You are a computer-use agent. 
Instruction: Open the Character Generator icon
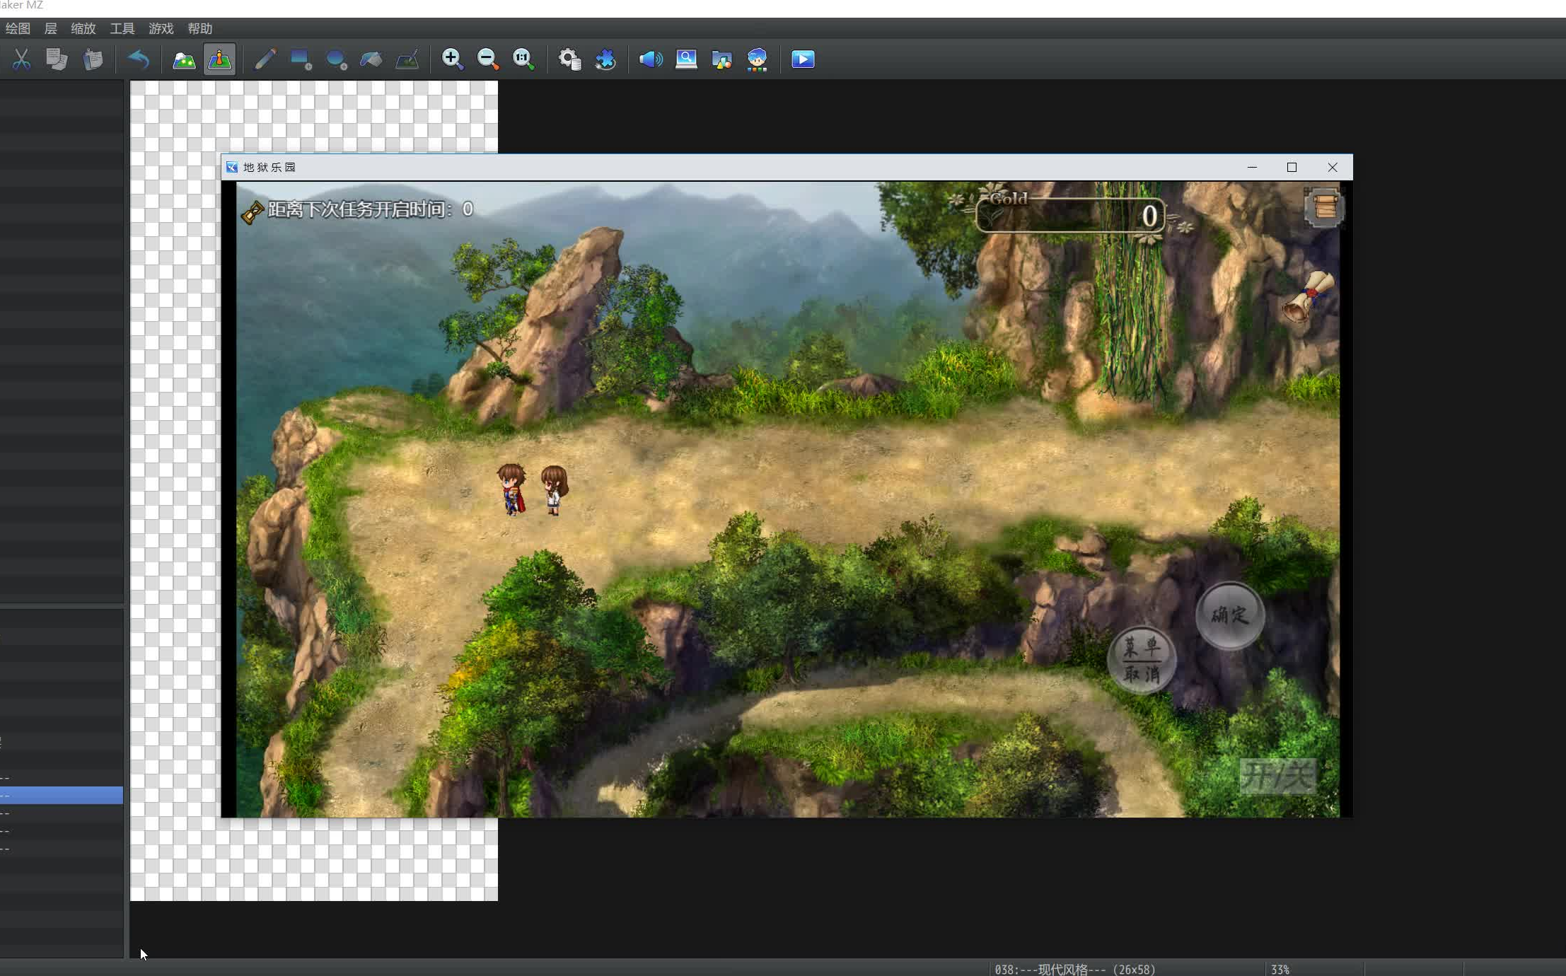click(757, 59)
